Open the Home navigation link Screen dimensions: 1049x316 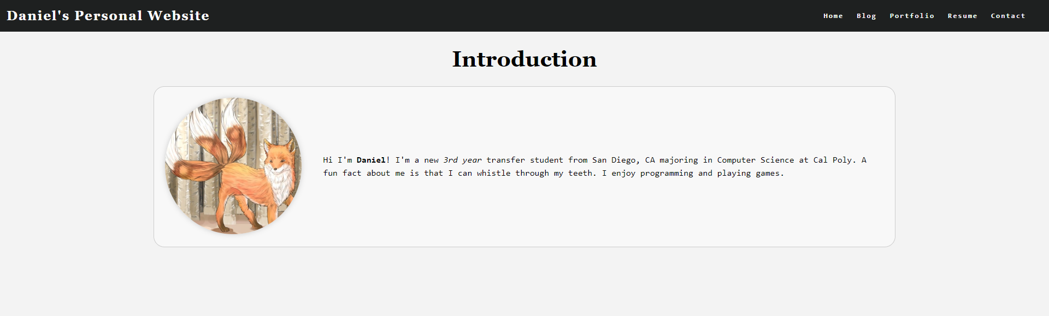pyautogui.click(x=833, y=16)
